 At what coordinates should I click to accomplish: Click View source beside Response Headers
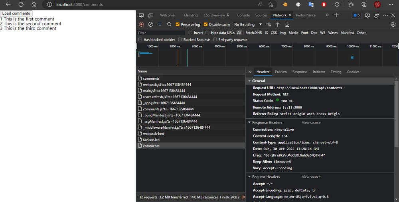(x=311, y=123)
